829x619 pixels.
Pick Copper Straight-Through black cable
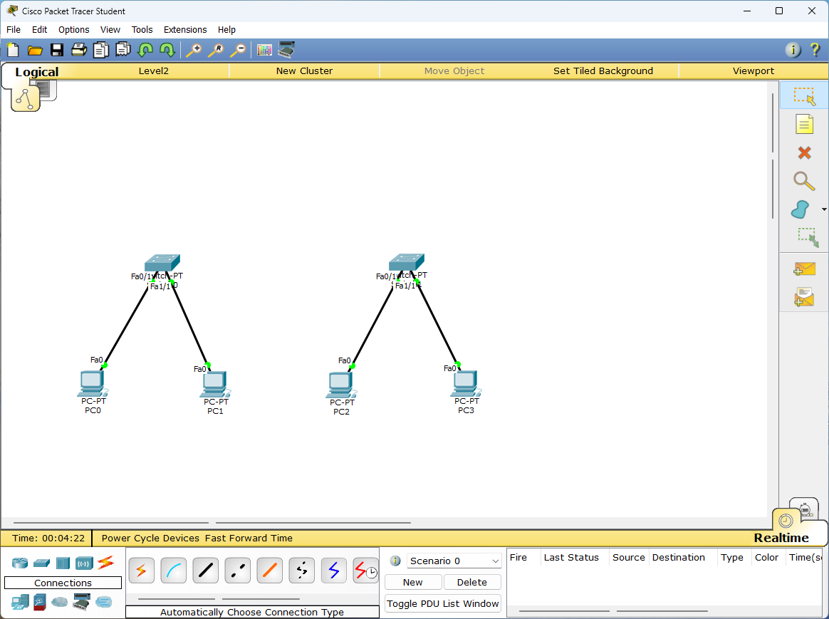tap(206, 571)
